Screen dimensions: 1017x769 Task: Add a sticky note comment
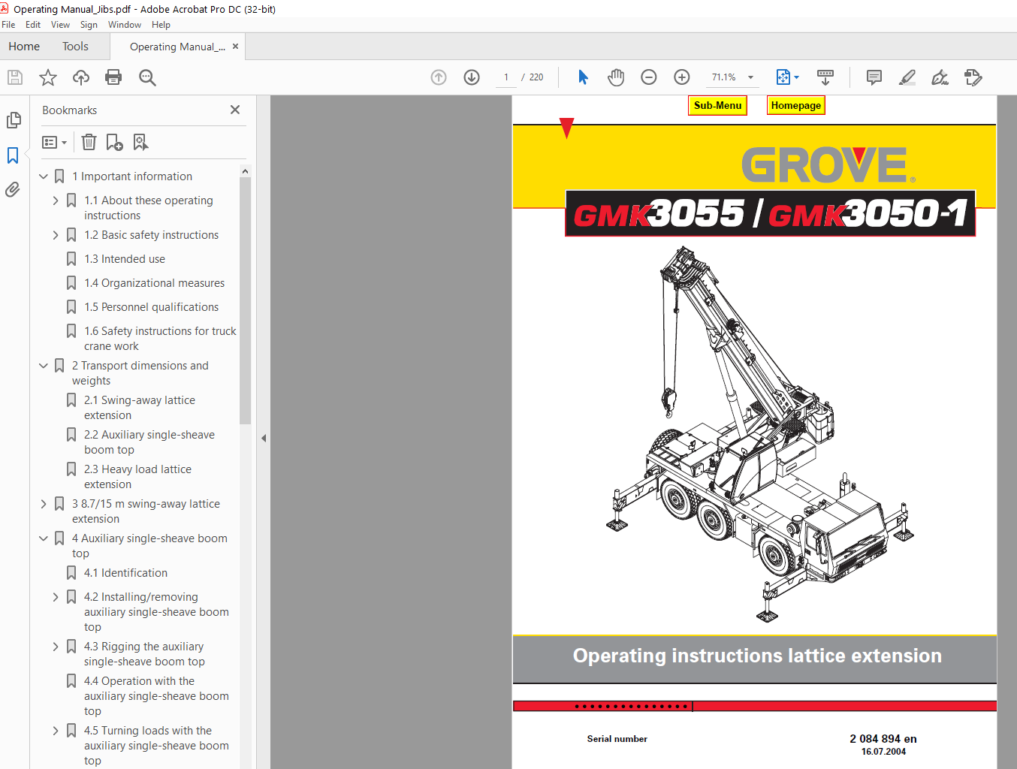[874, 77]
